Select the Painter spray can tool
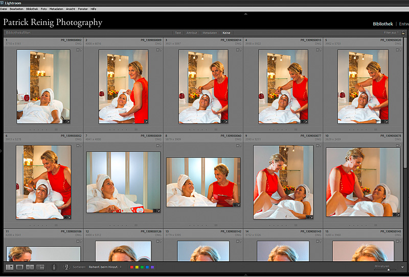This screenshot has height=277, width=409. [x=54, y=267]
